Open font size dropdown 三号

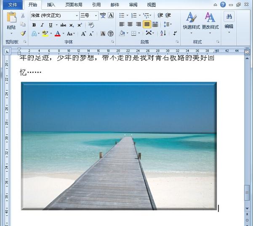coord(96,16)
